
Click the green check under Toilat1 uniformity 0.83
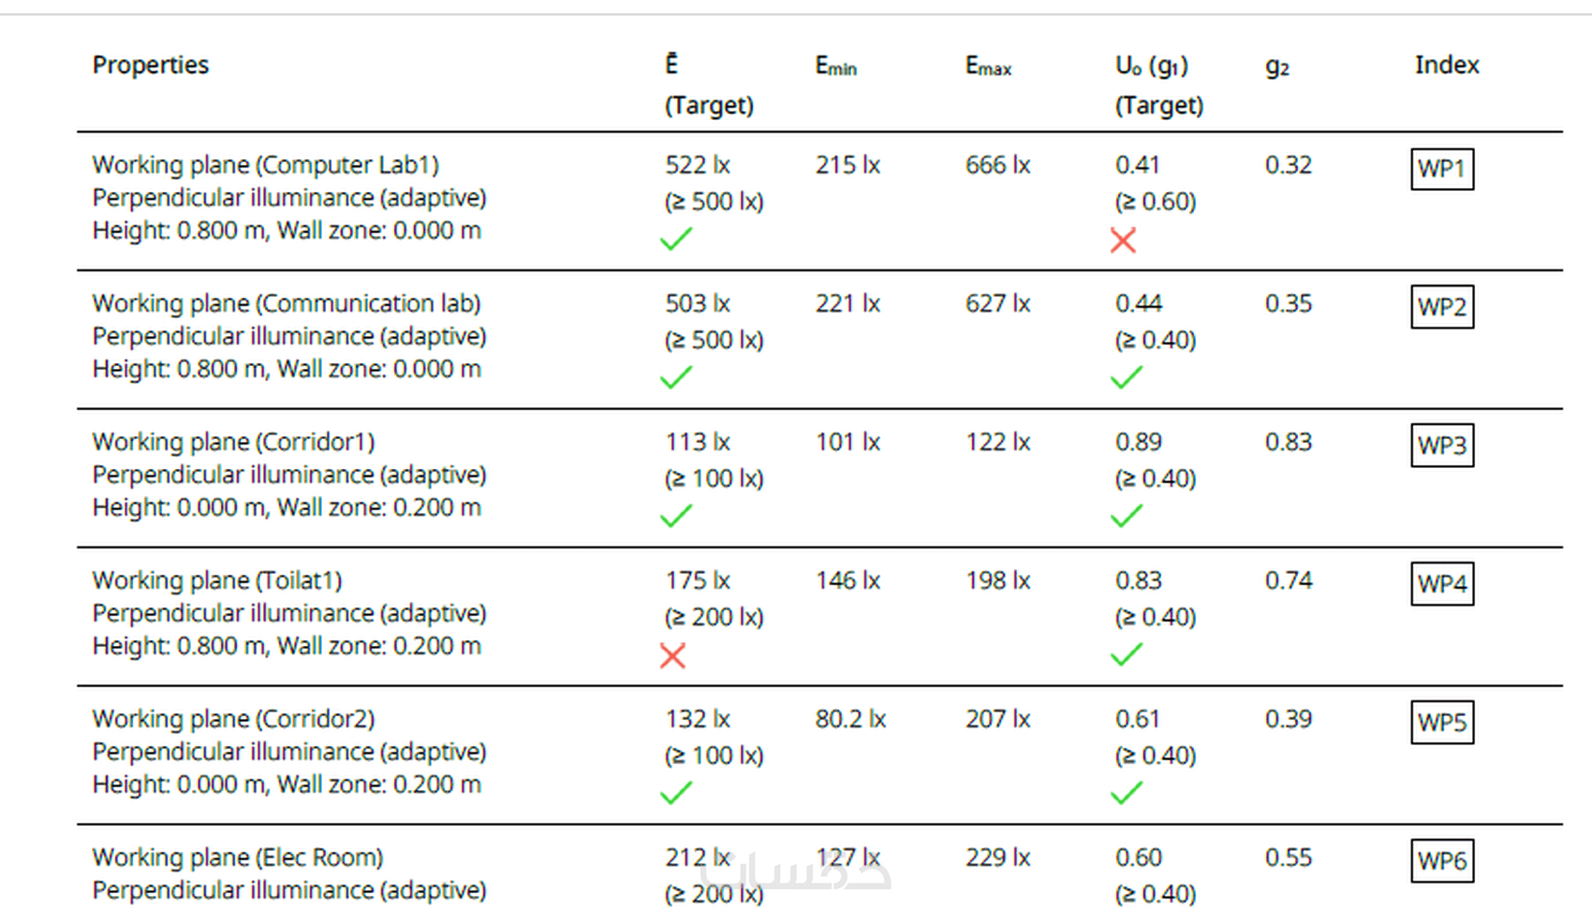point(1126,654)
